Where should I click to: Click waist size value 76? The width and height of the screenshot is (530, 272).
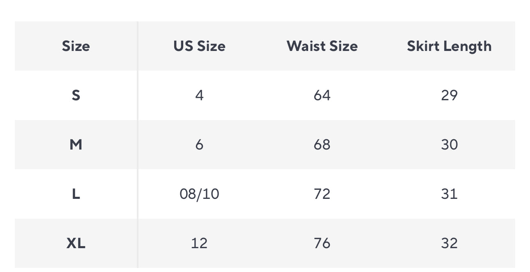tap(322, 243)
